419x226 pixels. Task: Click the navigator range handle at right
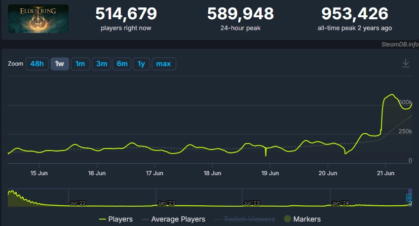(x=409, y=198)
